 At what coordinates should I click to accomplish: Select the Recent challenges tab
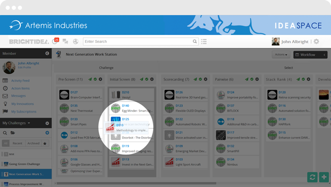coord(17,144)
